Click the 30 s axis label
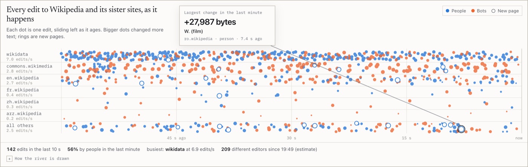The height and width of the screenshot is (167, 528). click(292, 138)
